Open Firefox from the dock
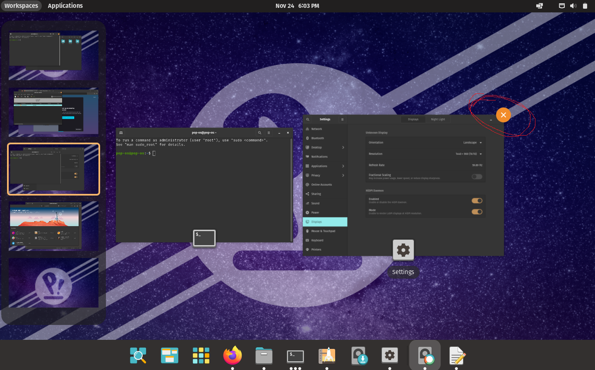 pyautogui.click(x=232, y=356)
